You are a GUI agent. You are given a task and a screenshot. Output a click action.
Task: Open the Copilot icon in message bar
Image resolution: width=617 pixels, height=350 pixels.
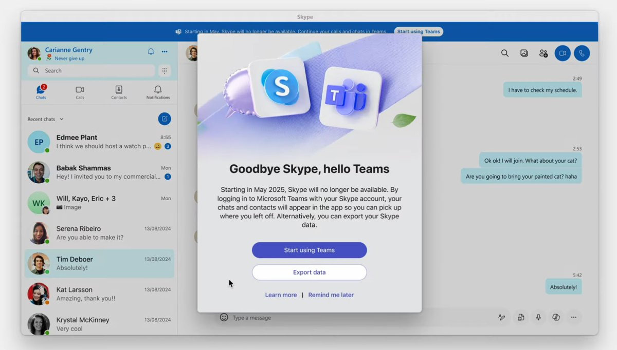[x=556, y=318]
